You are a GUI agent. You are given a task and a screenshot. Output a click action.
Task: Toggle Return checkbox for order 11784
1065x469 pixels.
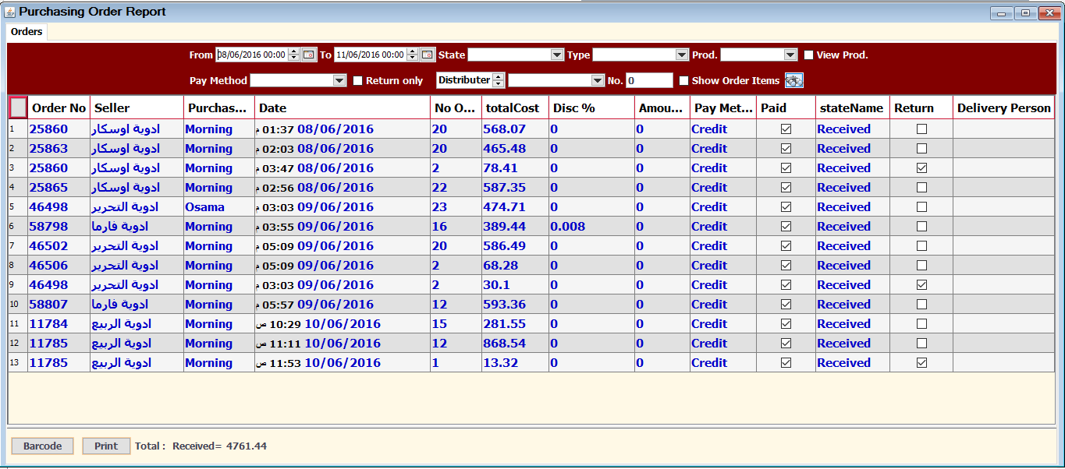click(921, 324)
